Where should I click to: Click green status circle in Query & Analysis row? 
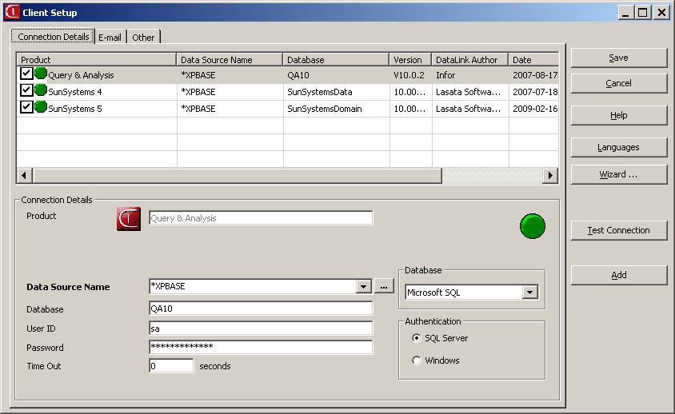tap(41, 74)
